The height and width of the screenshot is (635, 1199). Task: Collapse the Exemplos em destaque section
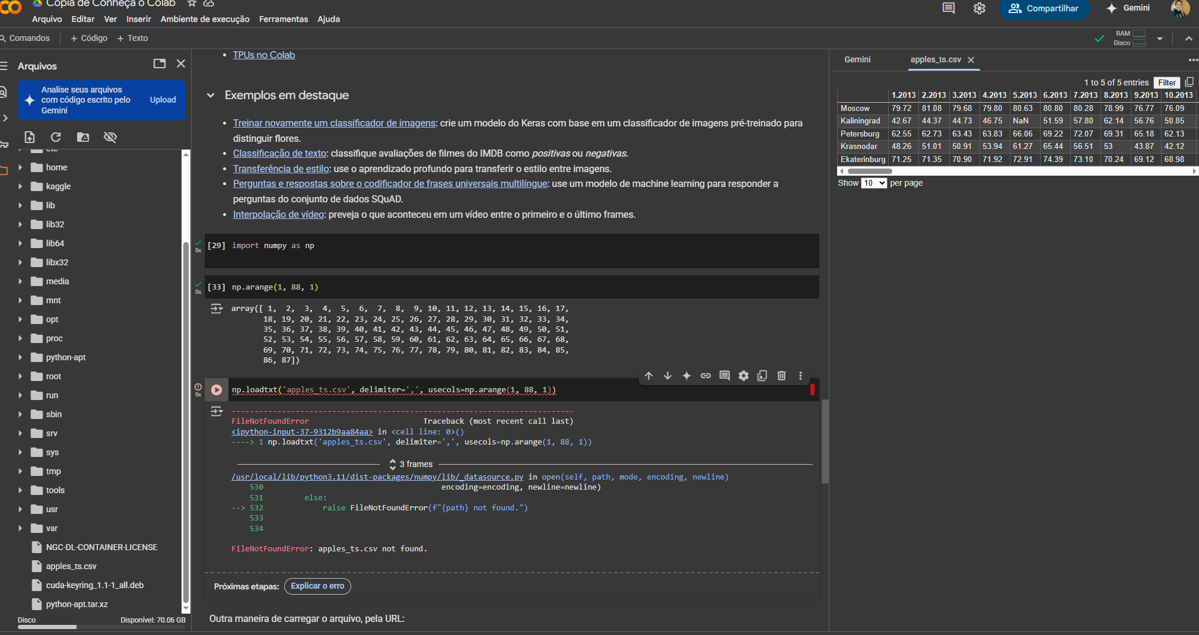[211, 96]
